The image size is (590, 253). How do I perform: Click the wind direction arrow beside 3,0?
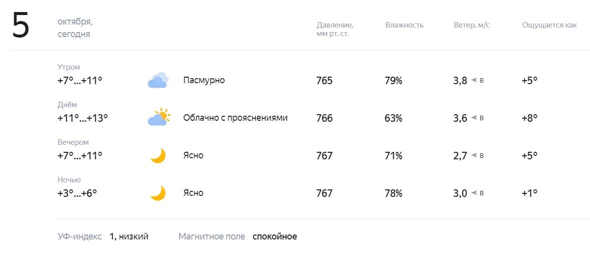[474, 193]
